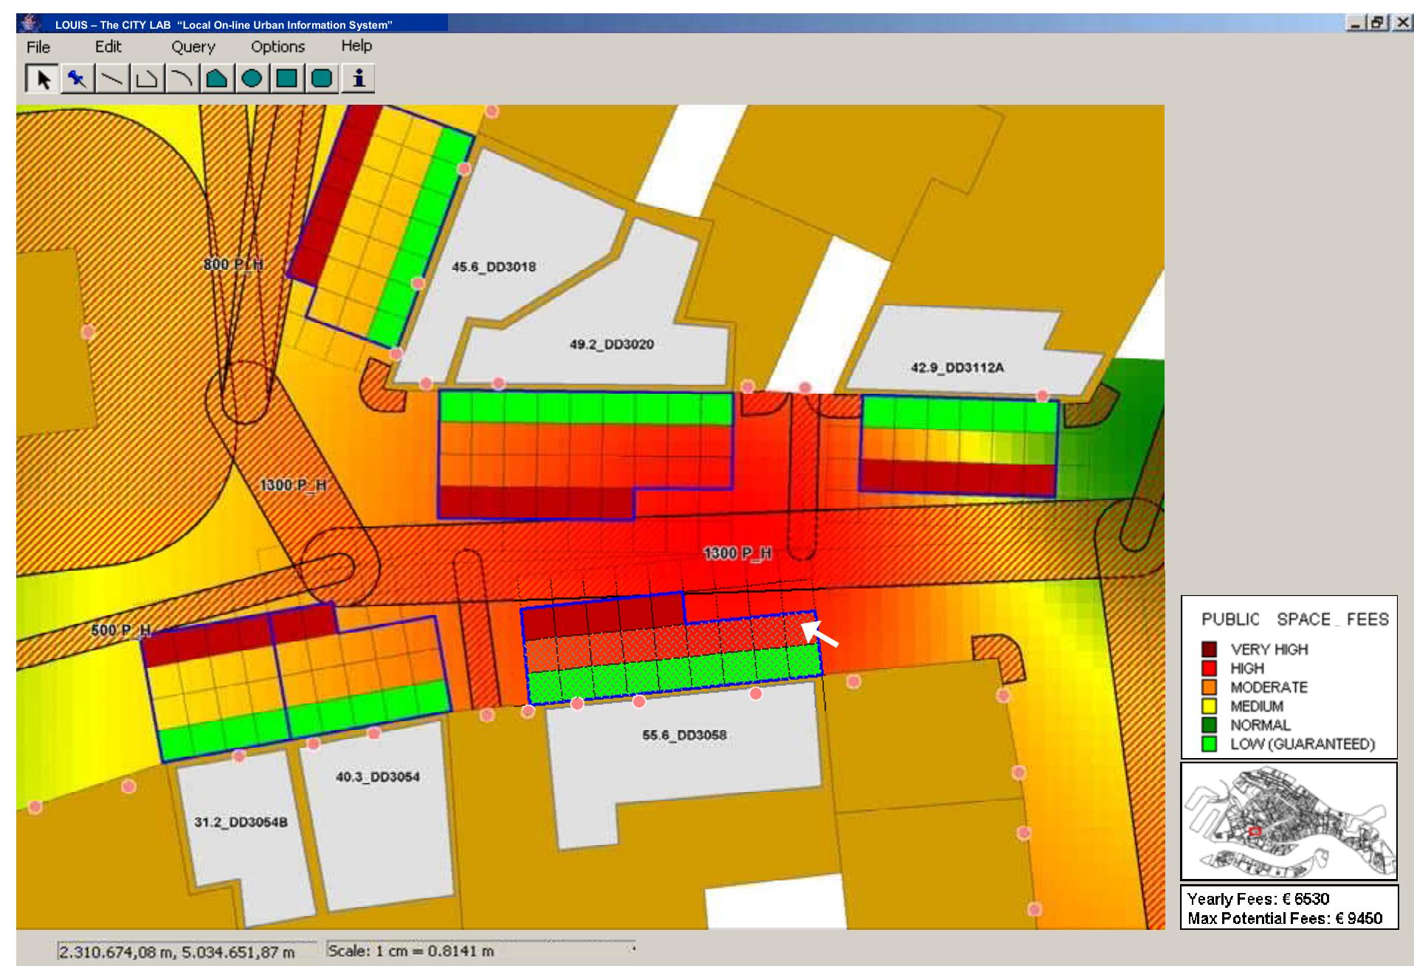The image size is (1414, 966).
Task: Click the 800 P_H flow label
Action: pos(234,264)
